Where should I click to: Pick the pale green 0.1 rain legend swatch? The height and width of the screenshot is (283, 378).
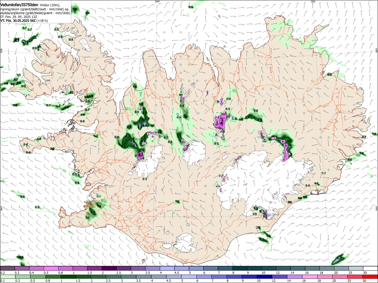7,277
